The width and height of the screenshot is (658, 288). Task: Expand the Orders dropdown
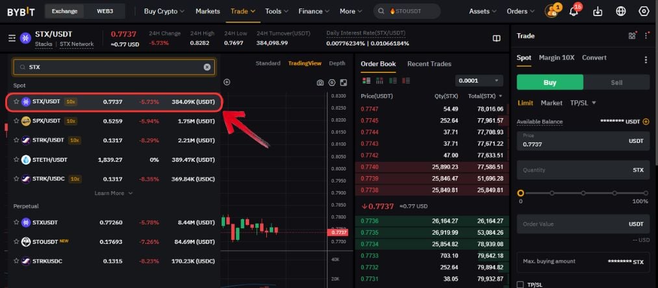pyautogui.click(x=521, y=11)
